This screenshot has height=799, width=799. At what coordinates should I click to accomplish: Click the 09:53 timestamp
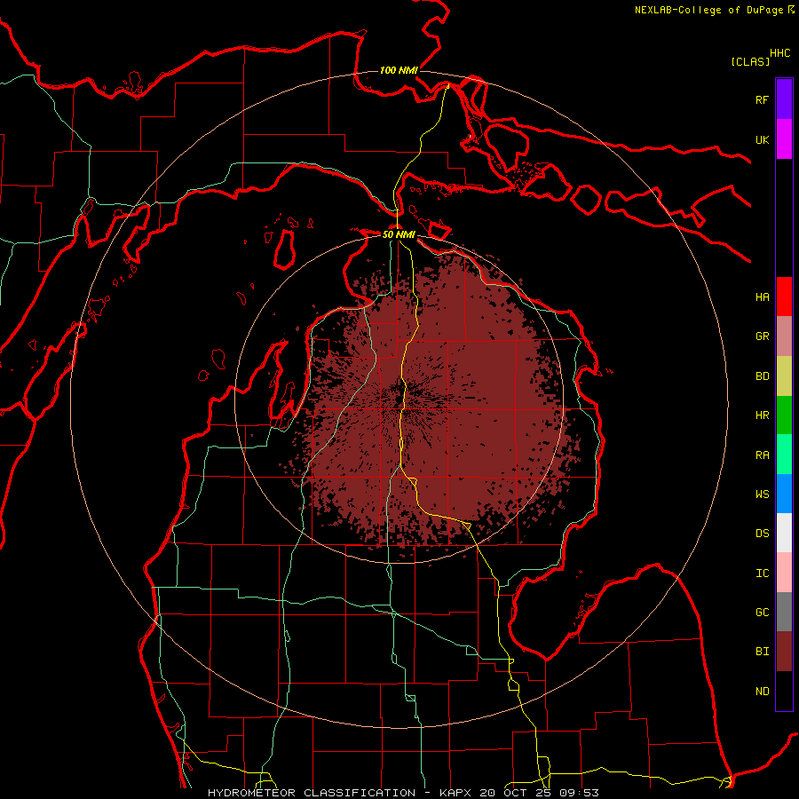coord(579,793)
